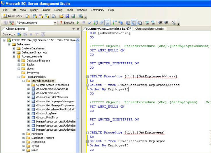Open a SQL Server Compact query

[x=54, y=16]
